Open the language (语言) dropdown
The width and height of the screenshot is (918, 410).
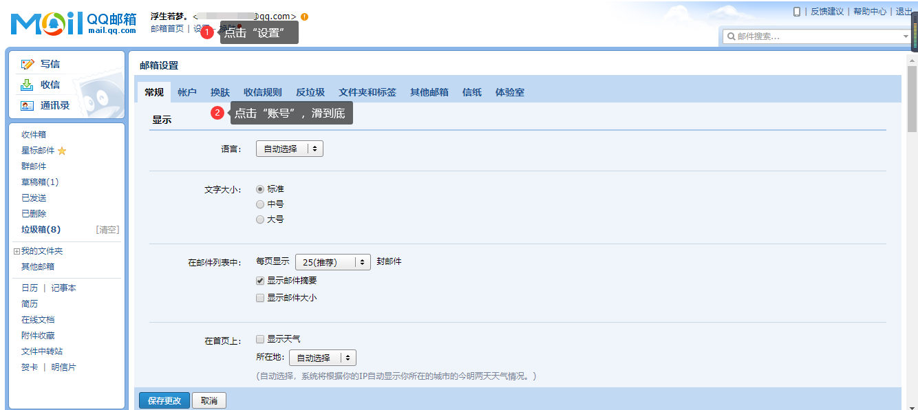tap(289, 148)
